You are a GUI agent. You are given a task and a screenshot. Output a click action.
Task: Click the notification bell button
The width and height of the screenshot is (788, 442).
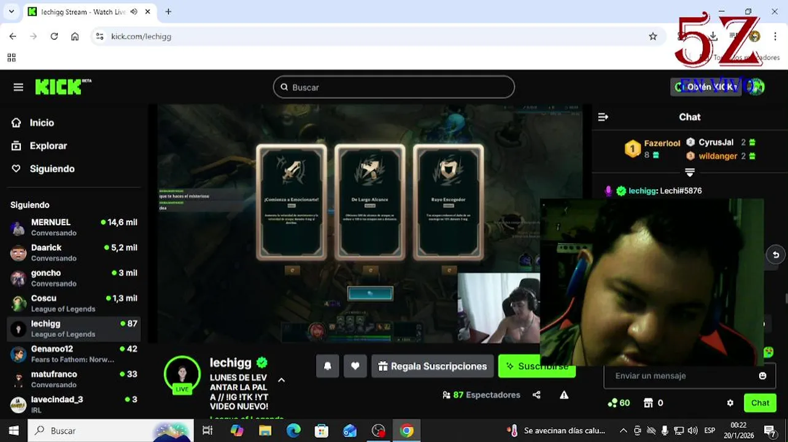tap(328, 366)
